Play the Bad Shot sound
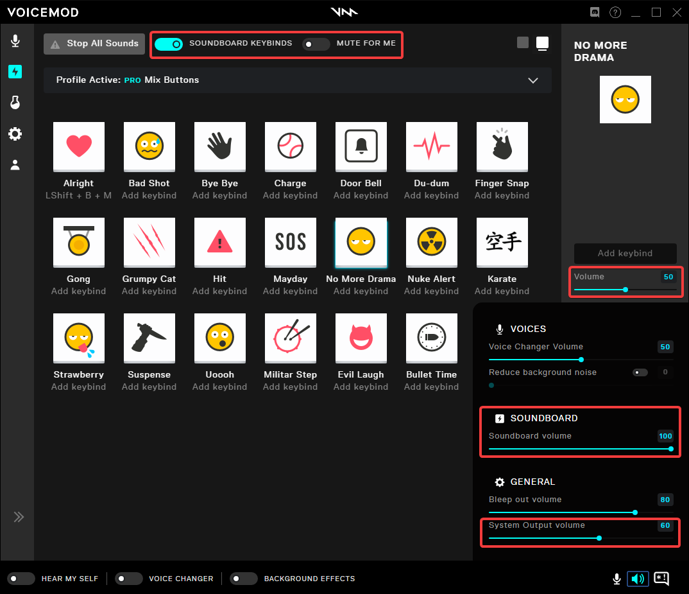The image size is (689, 594). 149,147
